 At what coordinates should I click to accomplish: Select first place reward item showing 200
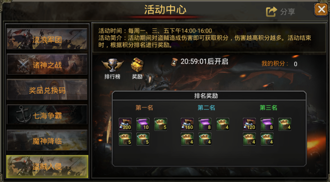[125, 124]
